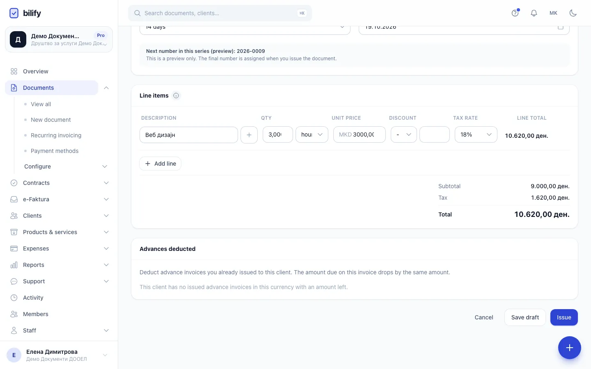Click the Documents file icon
The width and height of the screenshot is (591, 369).
[x=14, y=88]
